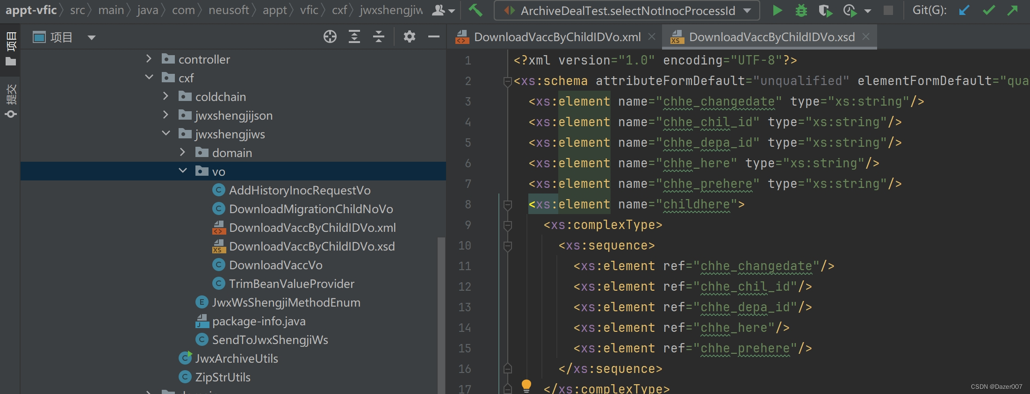This screenshot has width=1030, height=394.
Task: Fold the childhere element code block
Action: coord(507,205)
